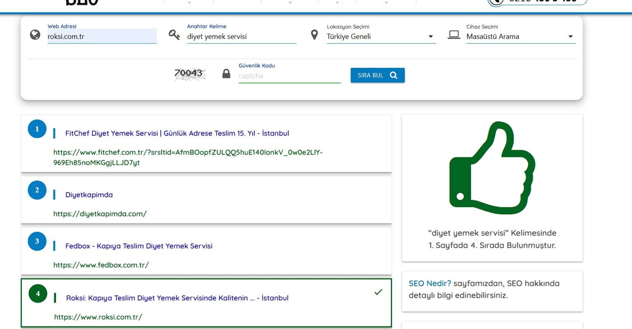632x329 pixels.
Task: Click the key icon next to Anahtar Kelime
Action: [174, 35]
